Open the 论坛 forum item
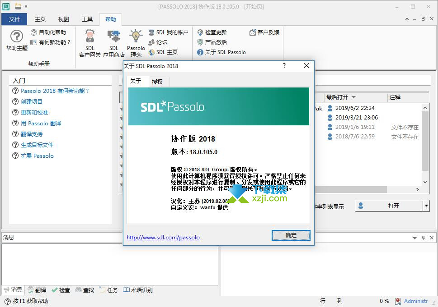 tap(158, 42)
